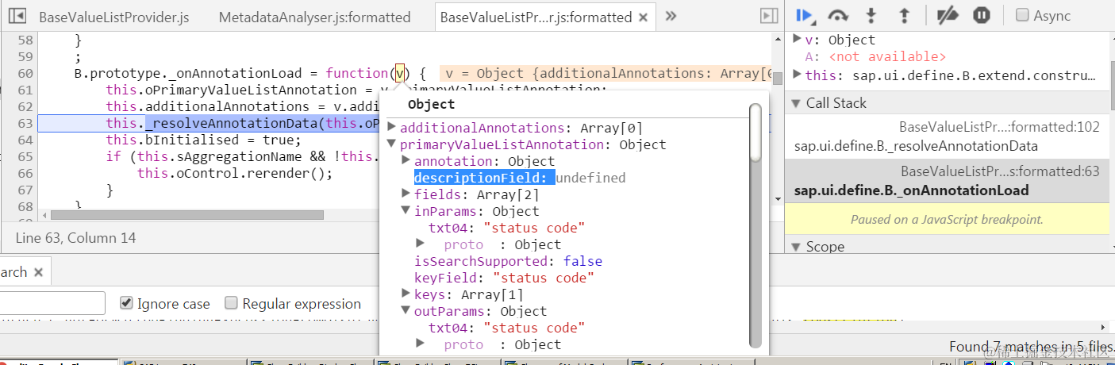Toggle breakpoint on line 63 gutter
Screen dimensions: 1115x365
coord(25,123)
